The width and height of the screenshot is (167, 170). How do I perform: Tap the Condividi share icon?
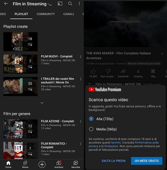tap(123, 71)
